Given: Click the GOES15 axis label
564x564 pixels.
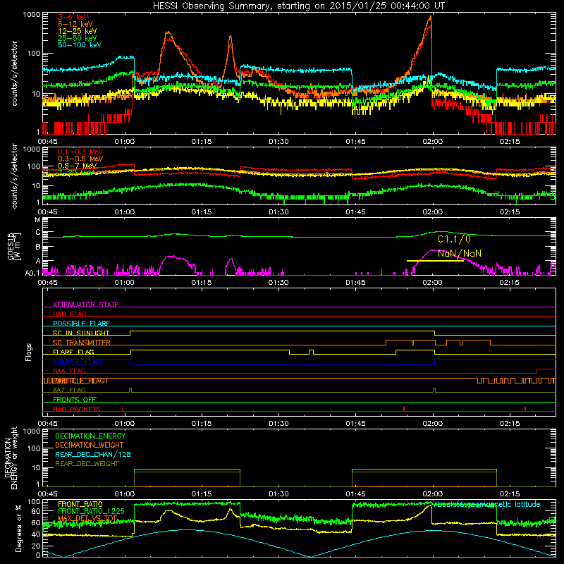Looking at the screenshot, I should [14, 246].
